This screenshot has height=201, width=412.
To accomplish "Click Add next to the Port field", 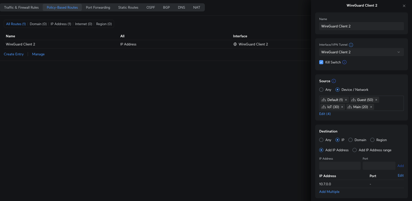I will pos(401,166).
